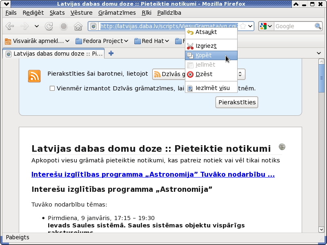Go back using the back arrow button

click(10, 26)
